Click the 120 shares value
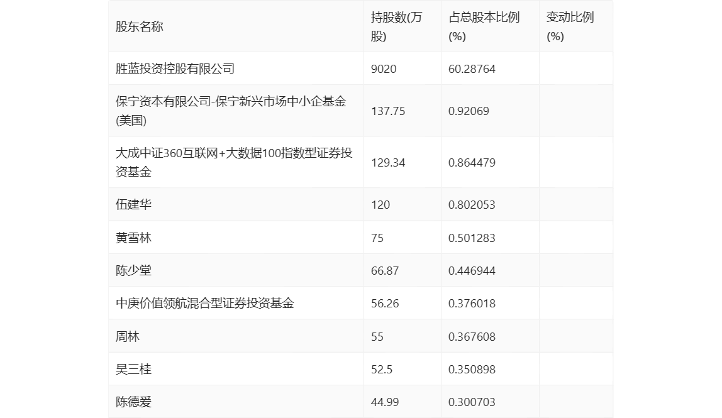Screen dimensions: 722x418 coord(380,205)
